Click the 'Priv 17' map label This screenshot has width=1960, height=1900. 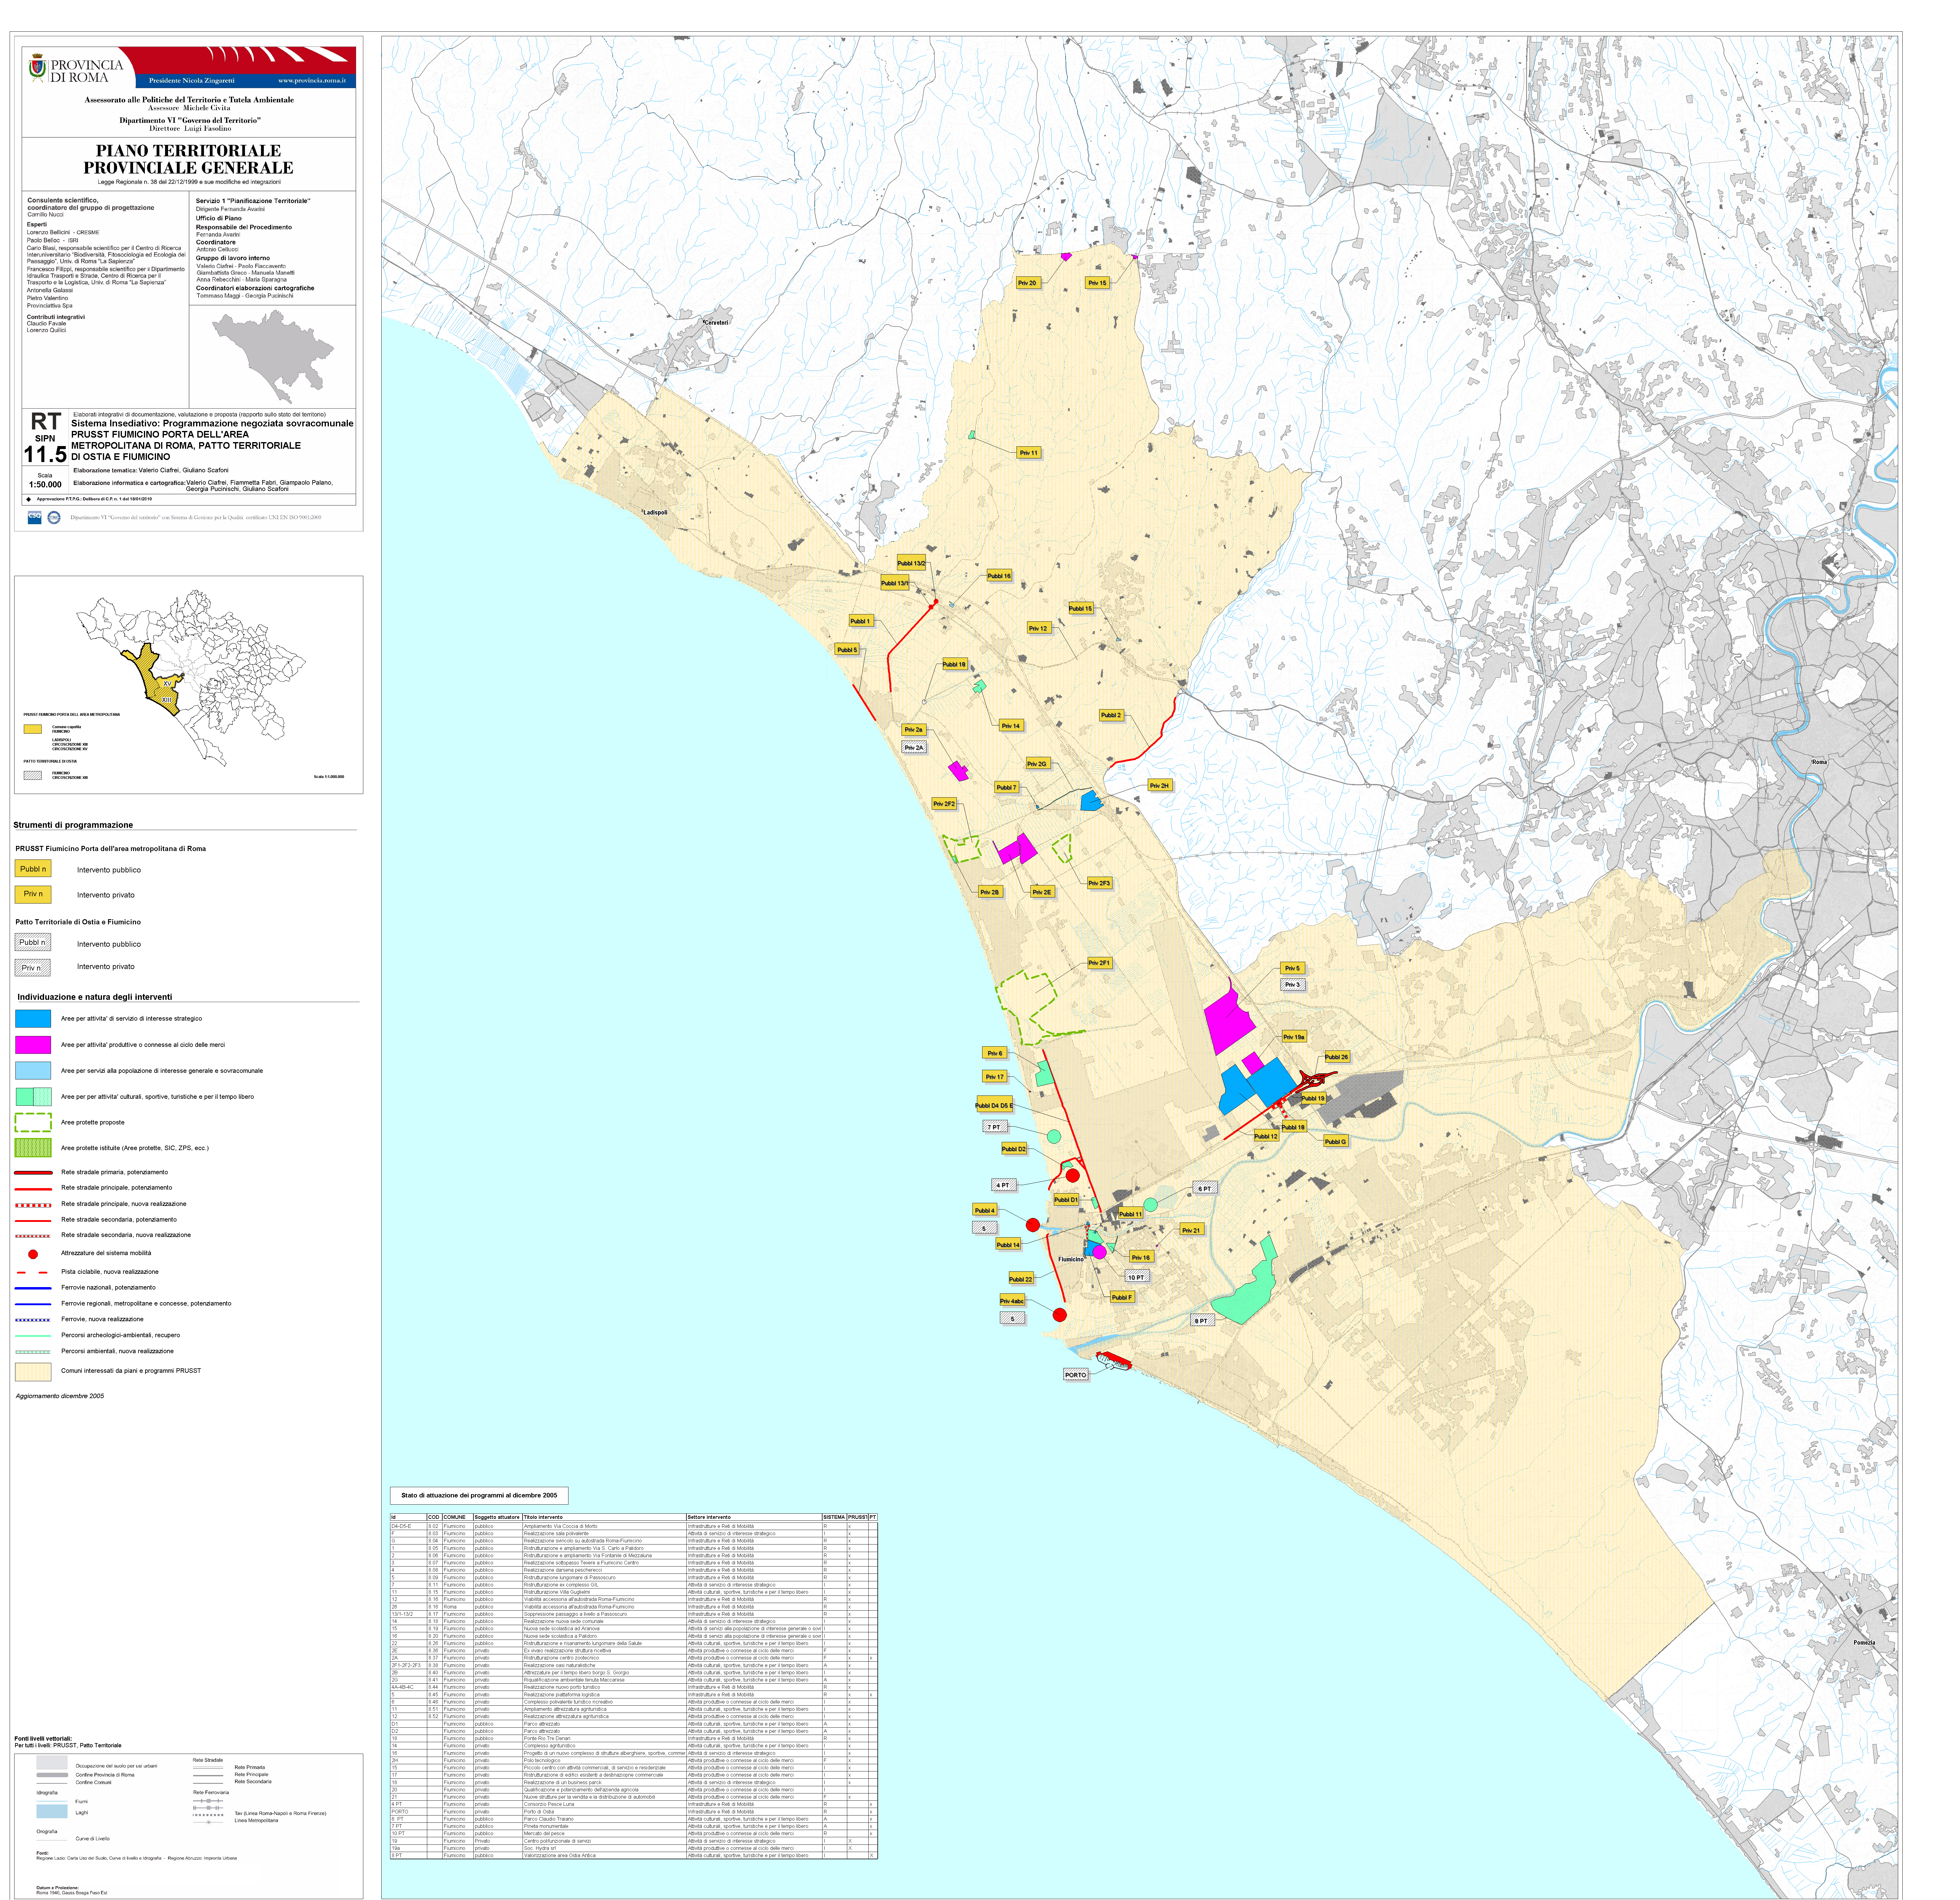coord(994,1077)
